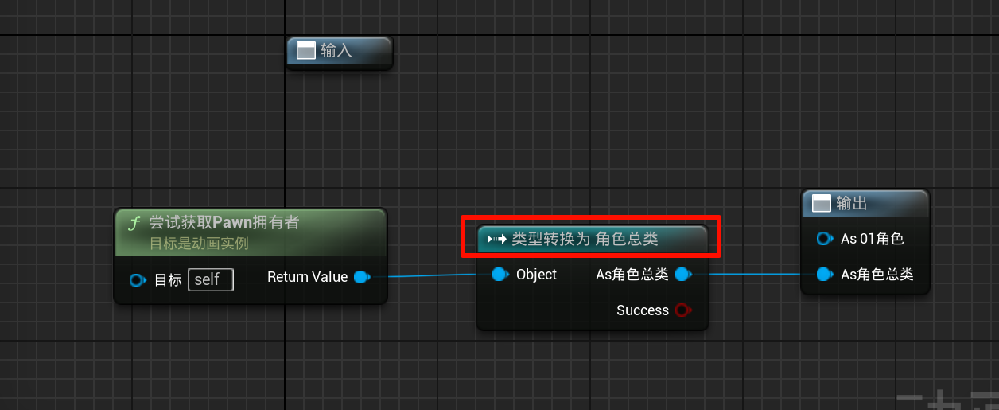Screen dimensions: 999x410
Task: Click the 目标 input pin circle
Action: pos(138,280)
